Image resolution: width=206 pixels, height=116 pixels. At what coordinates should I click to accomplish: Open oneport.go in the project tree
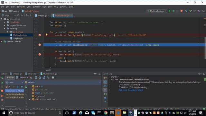(18, 38)
